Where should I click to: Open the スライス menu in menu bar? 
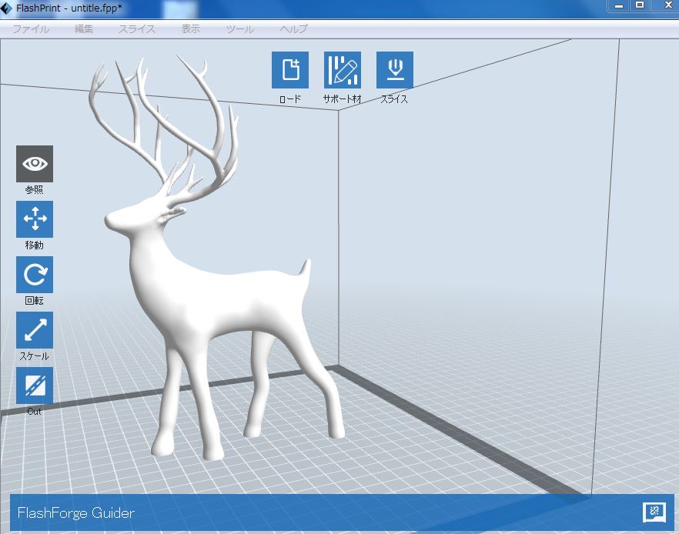click(x=137, y=29)
